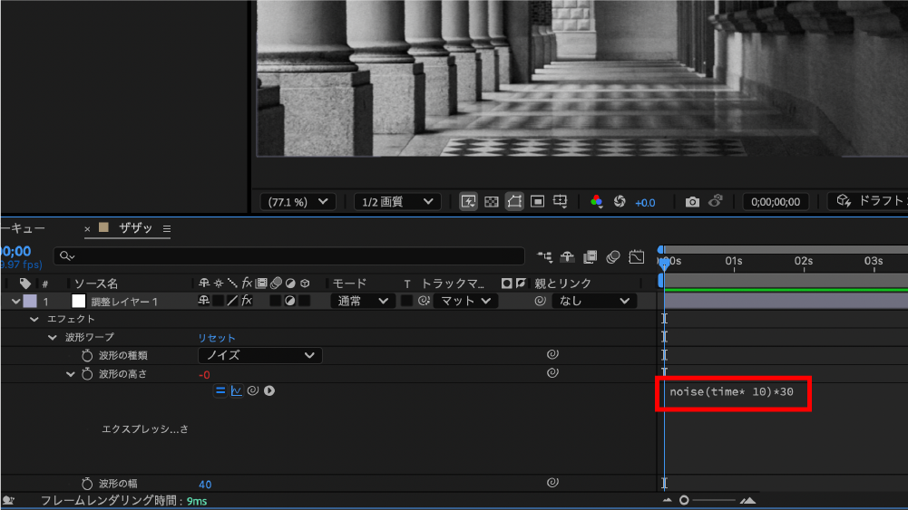The height and width of the screenshot is (510, 908).
Task: Collapse the 調整レイヤー 1 layer twirl
Action: [15, 302]
